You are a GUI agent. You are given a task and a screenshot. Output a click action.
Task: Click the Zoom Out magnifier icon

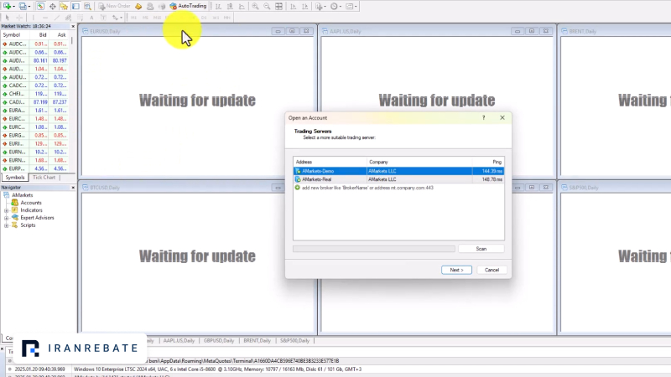click(x=267, y=6)
